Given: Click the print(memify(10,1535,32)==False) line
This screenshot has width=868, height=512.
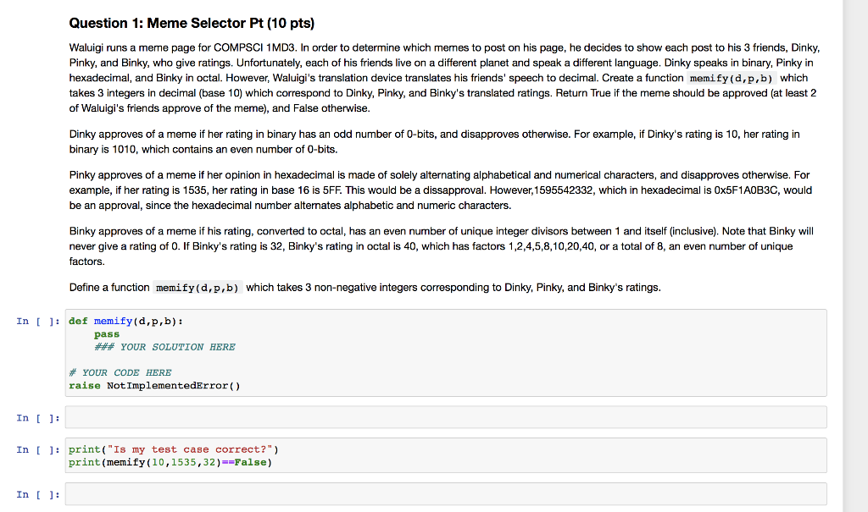Looking at the screenshot, I should click(x=170, y=462).
